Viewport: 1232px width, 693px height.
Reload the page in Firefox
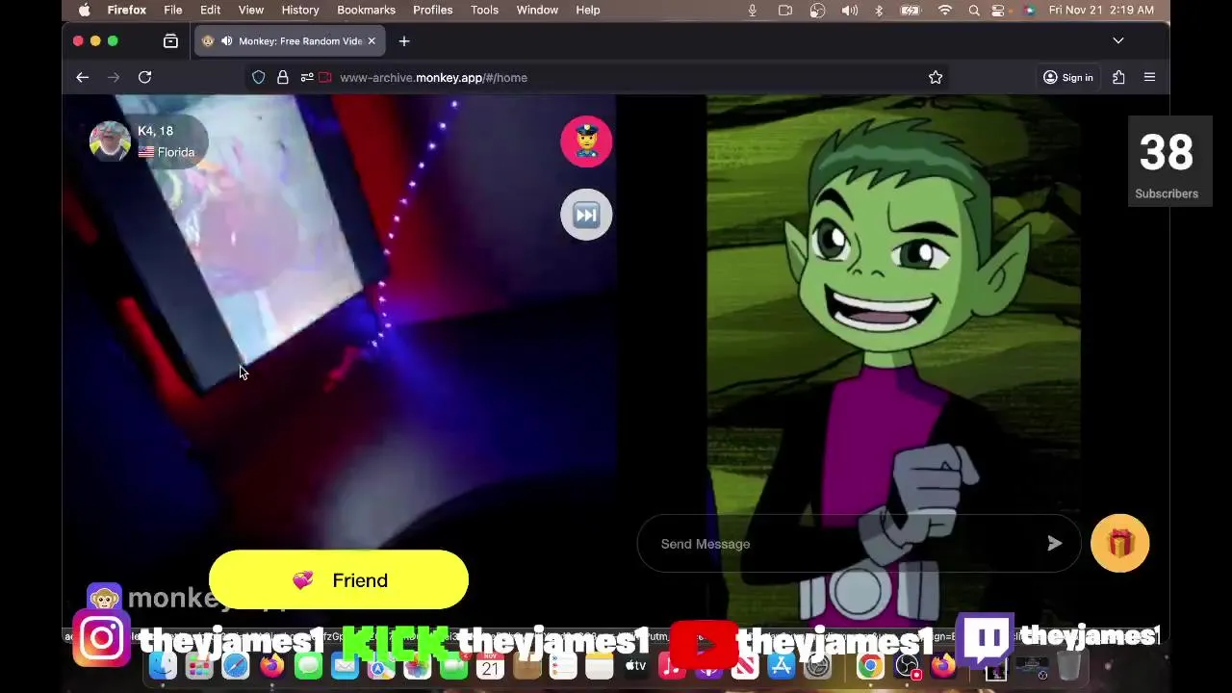(144, 77)
